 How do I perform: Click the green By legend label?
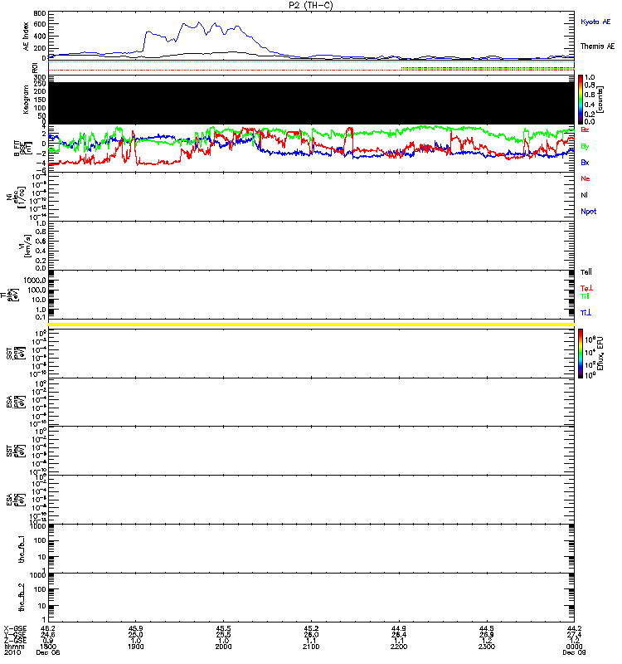585,147
